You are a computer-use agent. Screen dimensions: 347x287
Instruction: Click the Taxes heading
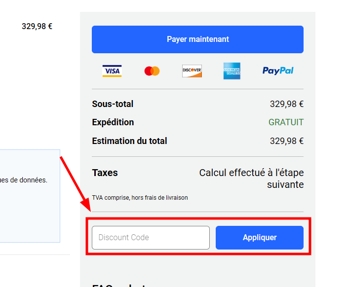[x=105, y=173]
